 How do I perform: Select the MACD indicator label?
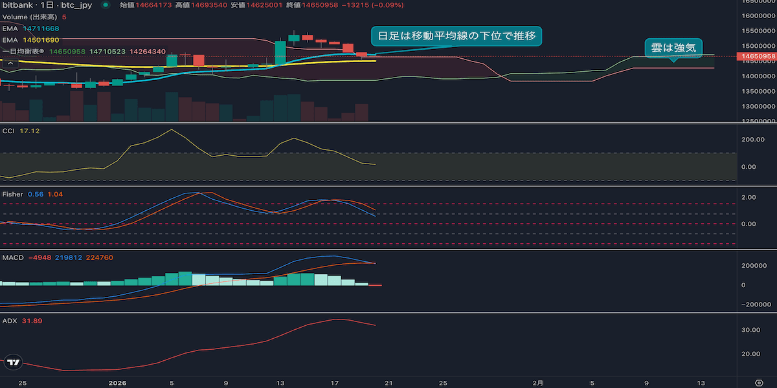point(13,257)
